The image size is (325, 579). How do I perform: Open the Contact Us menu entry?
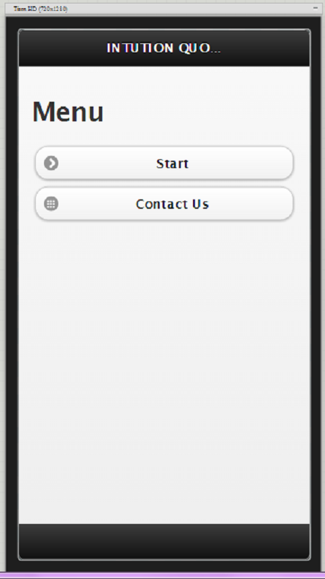coord(164,204)
